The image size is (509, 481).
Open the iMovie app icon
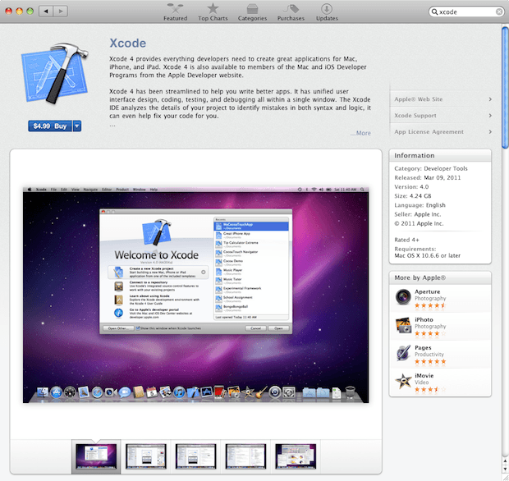tap(403, 381)
